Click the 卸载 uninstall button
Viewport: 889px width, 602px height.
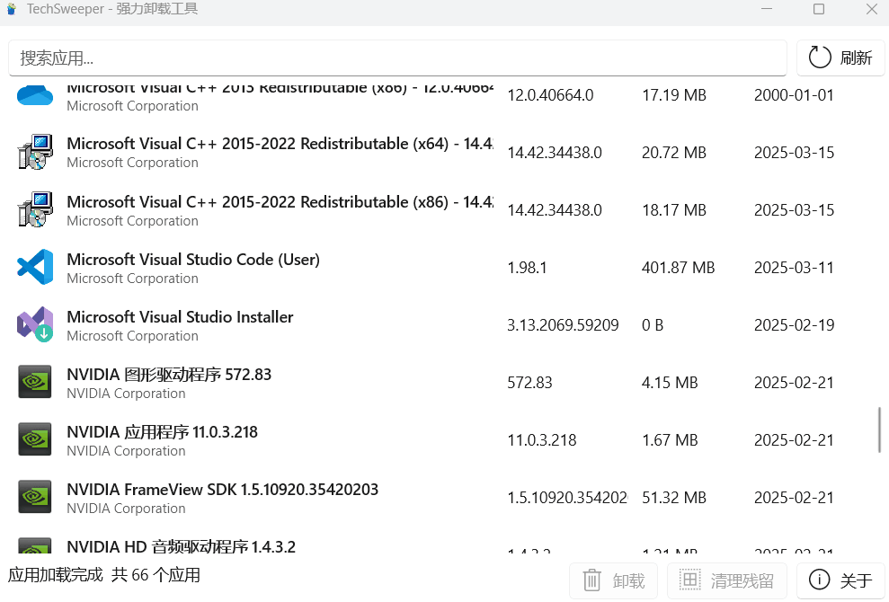(x=613, y=580)
